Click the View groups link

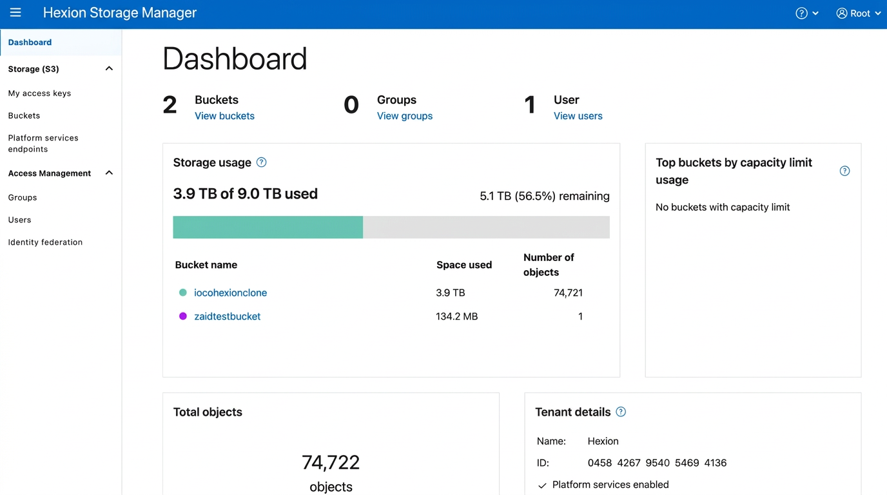405,116
